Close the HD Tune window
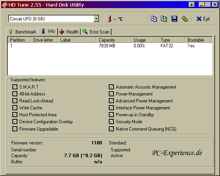Screen dimensions: 220x176 tap(215, 5)
